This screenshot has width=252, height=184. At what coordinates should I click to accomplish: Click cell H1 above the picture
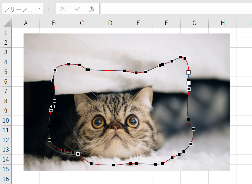click(x=222, y=31)
